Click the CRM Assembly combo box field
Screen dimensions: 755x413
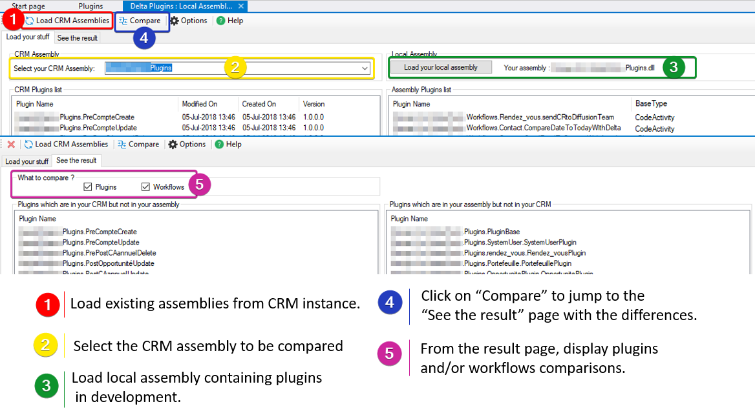[237, 68]
